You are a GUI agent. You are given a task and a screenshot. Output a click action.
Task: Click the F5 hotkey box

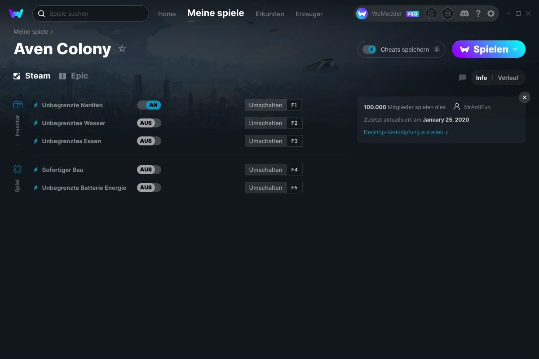point(294,188)
